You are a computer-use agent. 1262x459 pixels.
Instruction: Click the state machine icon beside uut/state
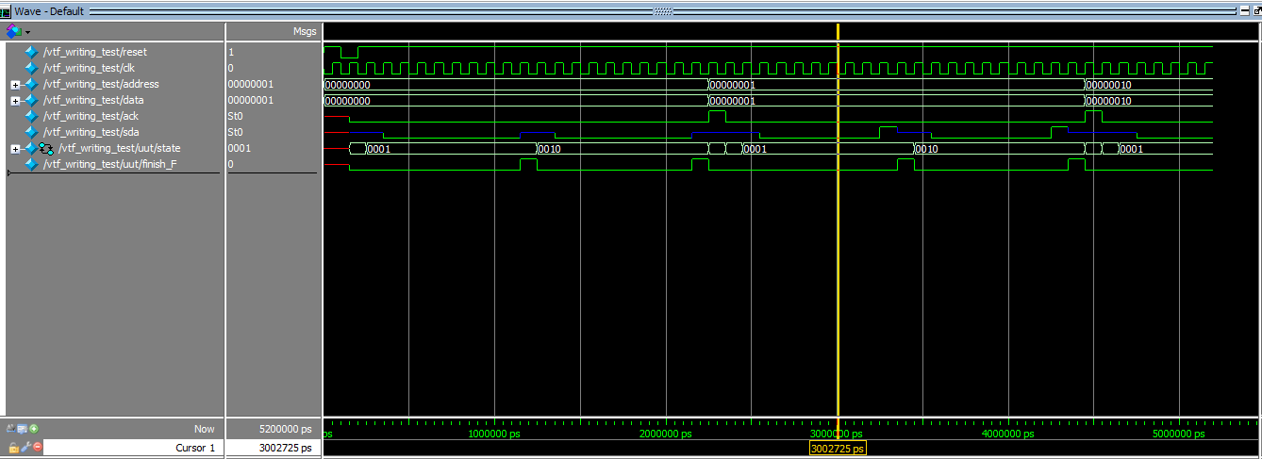click(x=46, y=148)
